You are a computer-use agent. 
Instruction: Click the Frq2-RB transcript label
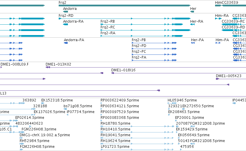click(x=108, y=21)
